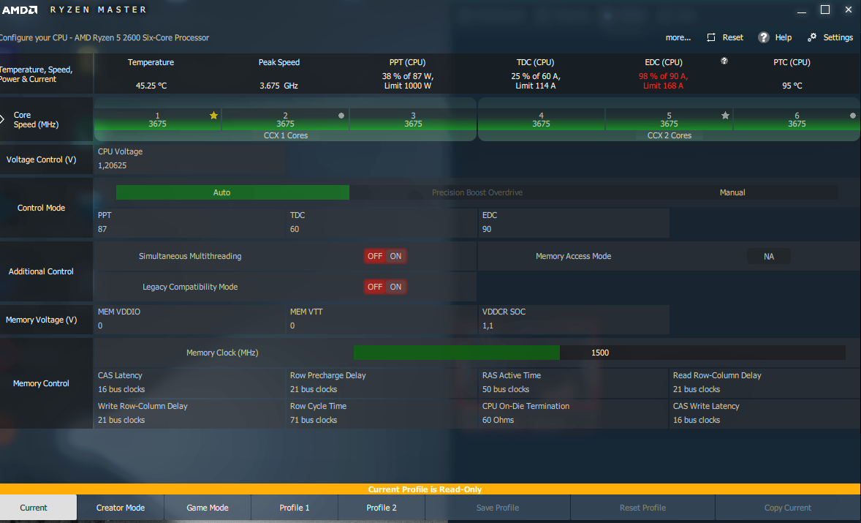
Task: Click CAS Latency 16 bus clocks
Action: coord(189,383)
